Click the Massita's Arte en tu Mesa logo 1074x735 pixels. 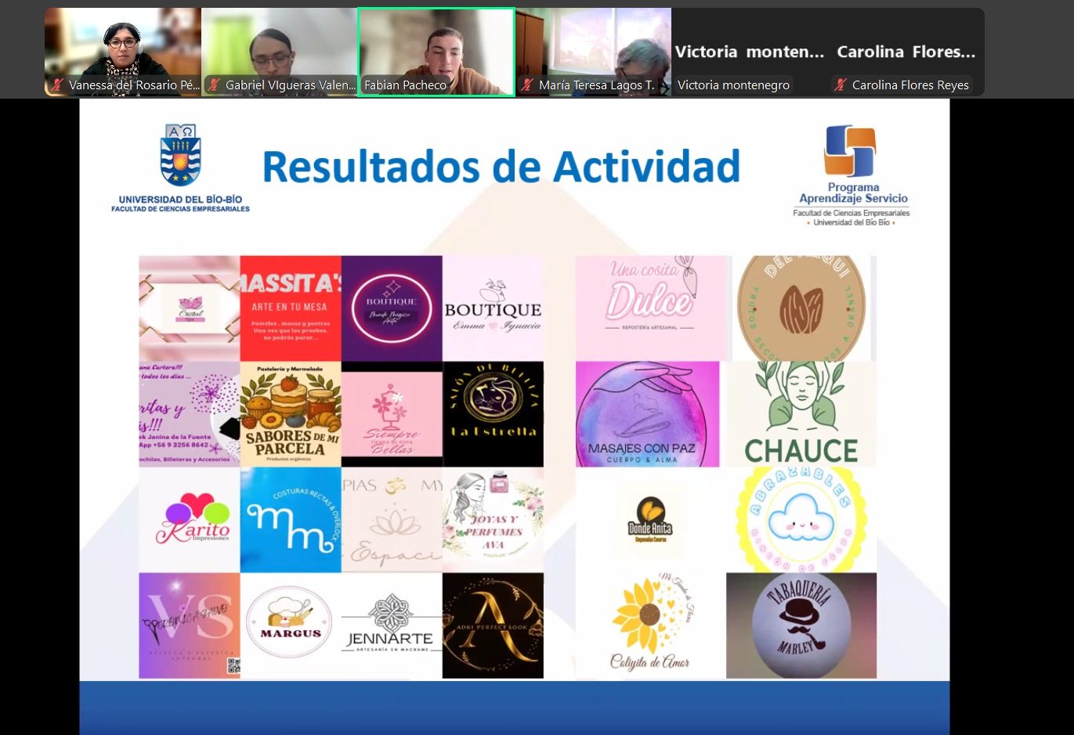[x=291, y=308]
